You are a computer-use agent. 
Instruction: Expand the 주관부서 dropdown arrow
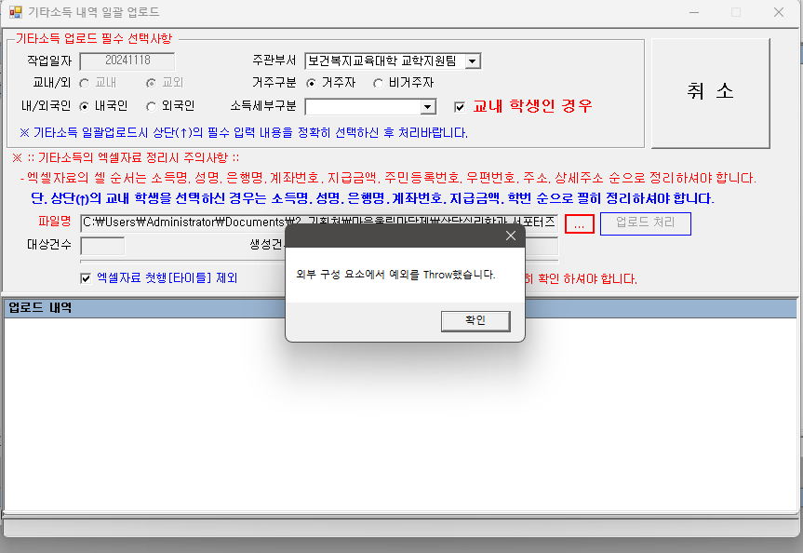pyautogui.click(x=473, y=61)
